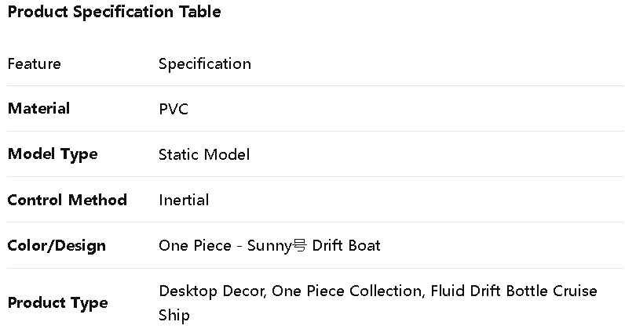This screenshot has height=329, width=625.
Task: Click the 号 character after Sunny
Action: coord(300,245)
